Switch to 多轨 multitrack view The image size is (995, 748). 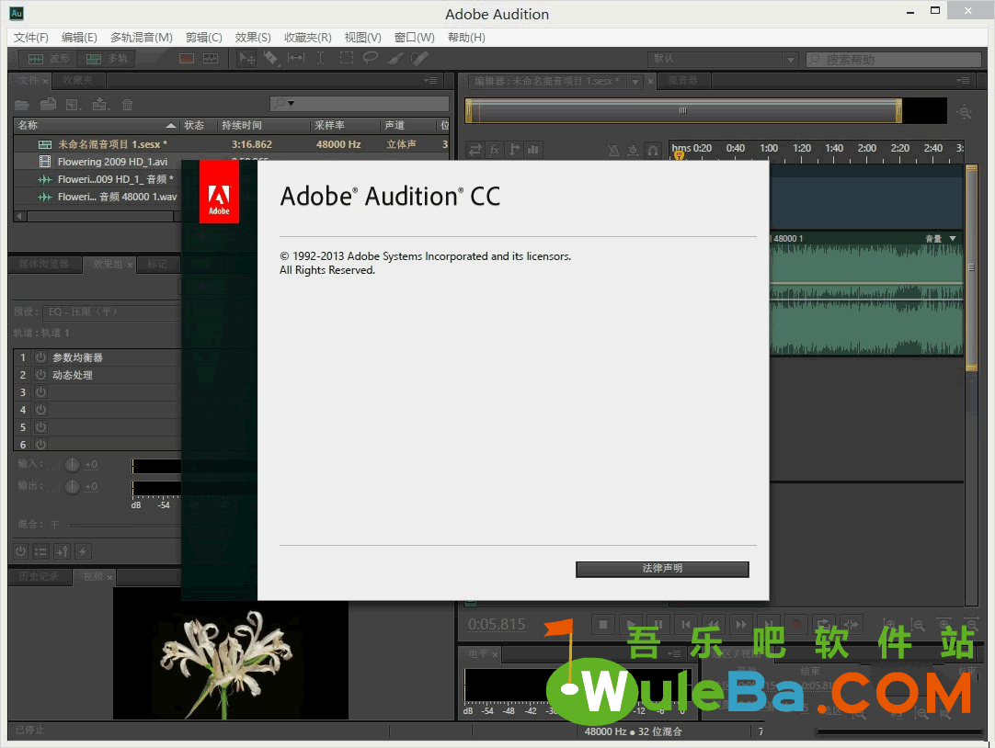coord(107,58)
